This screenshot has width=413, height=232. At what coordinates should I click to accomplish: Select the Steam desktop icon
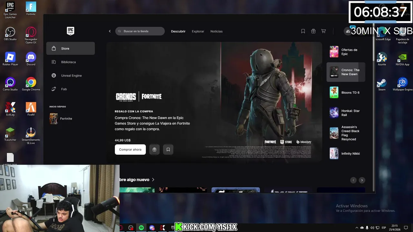click(x=382, y=84)
